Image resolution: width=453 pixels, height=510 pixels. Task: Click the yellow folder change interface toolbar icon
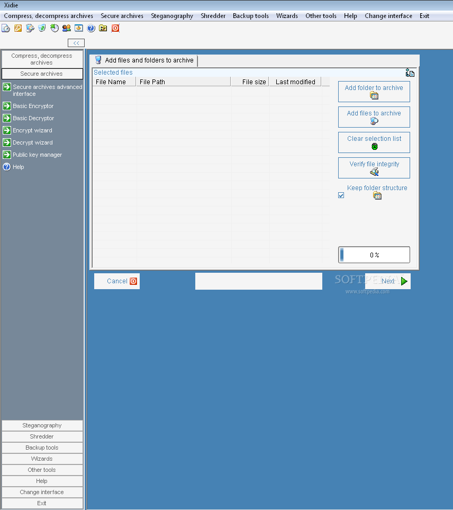[x=103, y=28]
